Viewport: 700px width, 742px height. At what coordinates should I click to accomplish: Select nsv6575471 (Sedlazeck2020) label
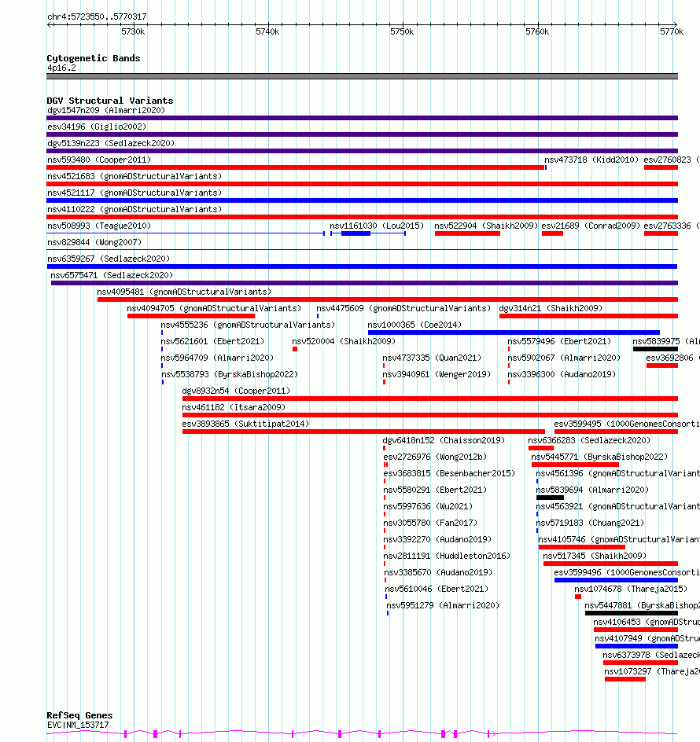click(112, 275)
